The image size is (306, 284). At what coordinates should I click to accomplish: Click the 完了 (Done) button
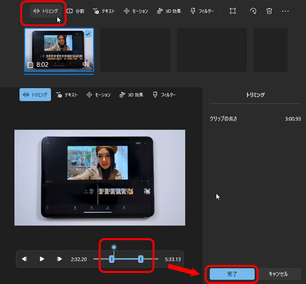[x=232, y=274]
